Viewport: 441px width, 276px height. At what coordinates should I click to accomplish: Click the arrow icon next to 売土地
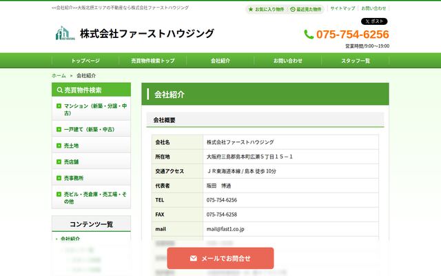[x=59, y=146]
